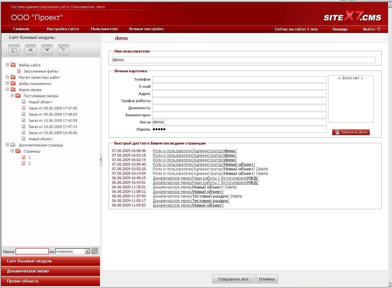The height and width of the screenshot is (288, 392).
Task: Click the red page icon of Загруженные файлы
Action: [19, 71]
